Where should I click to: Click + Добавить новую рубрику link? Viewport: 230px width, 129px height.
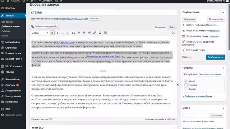point(197,96)
